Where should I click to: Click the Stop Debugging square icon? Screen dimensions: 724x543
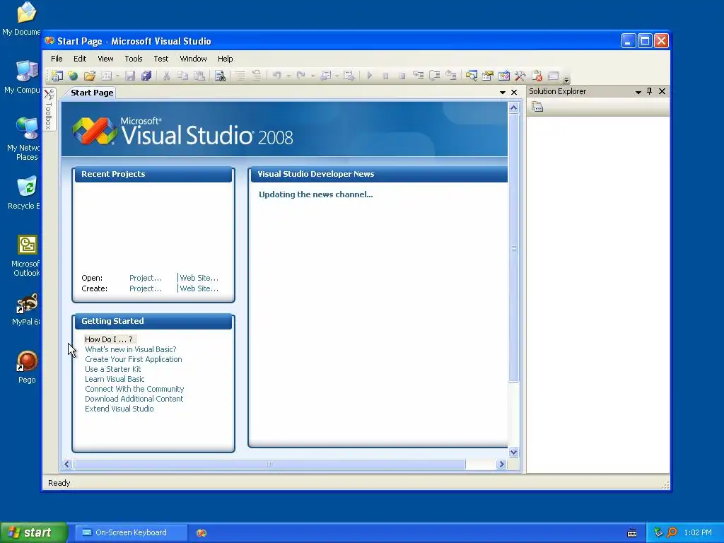[402, 76]
